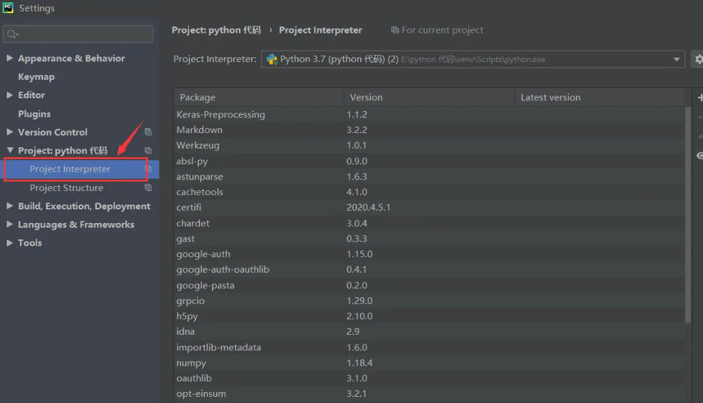This screenshot has width=703, height=403.
Task: Click the Python logo in the interpreter selector
Action: pyautogui.click(x=273, y=59)
